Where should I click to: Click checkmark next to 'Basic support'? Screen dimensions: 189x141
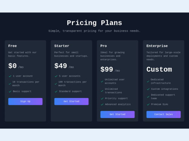(10, 92)
